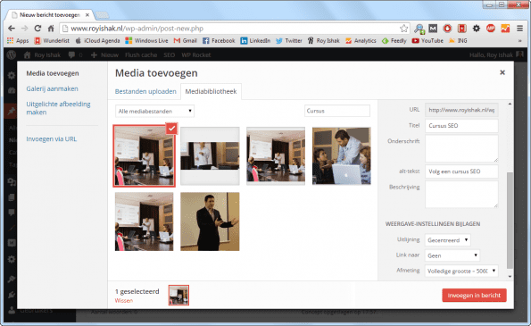531x326 pixels.
Task: Click the magnifier extension icon in browser toolbar
Action: point(419,29)
